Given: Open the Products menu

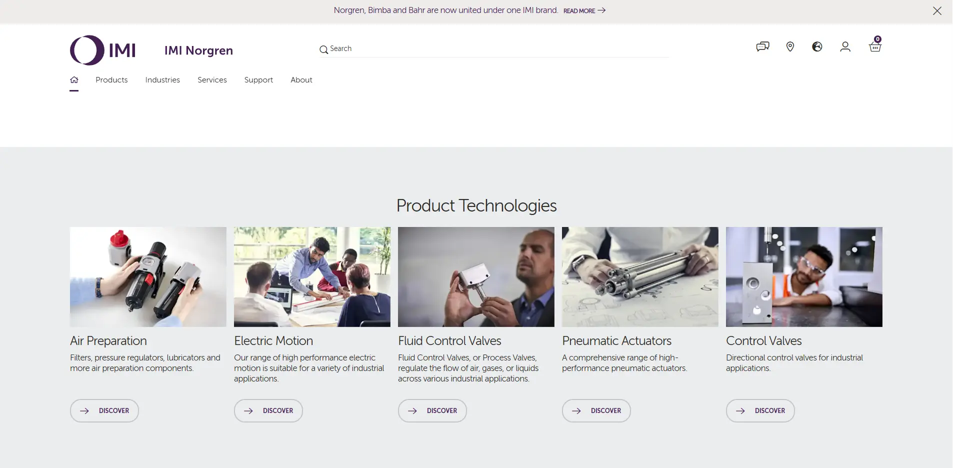Looking at the screenshot, I should (111, 80).
